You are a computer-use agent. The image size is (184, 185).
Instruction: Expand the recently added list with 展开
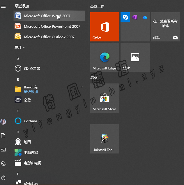[20, 47]
